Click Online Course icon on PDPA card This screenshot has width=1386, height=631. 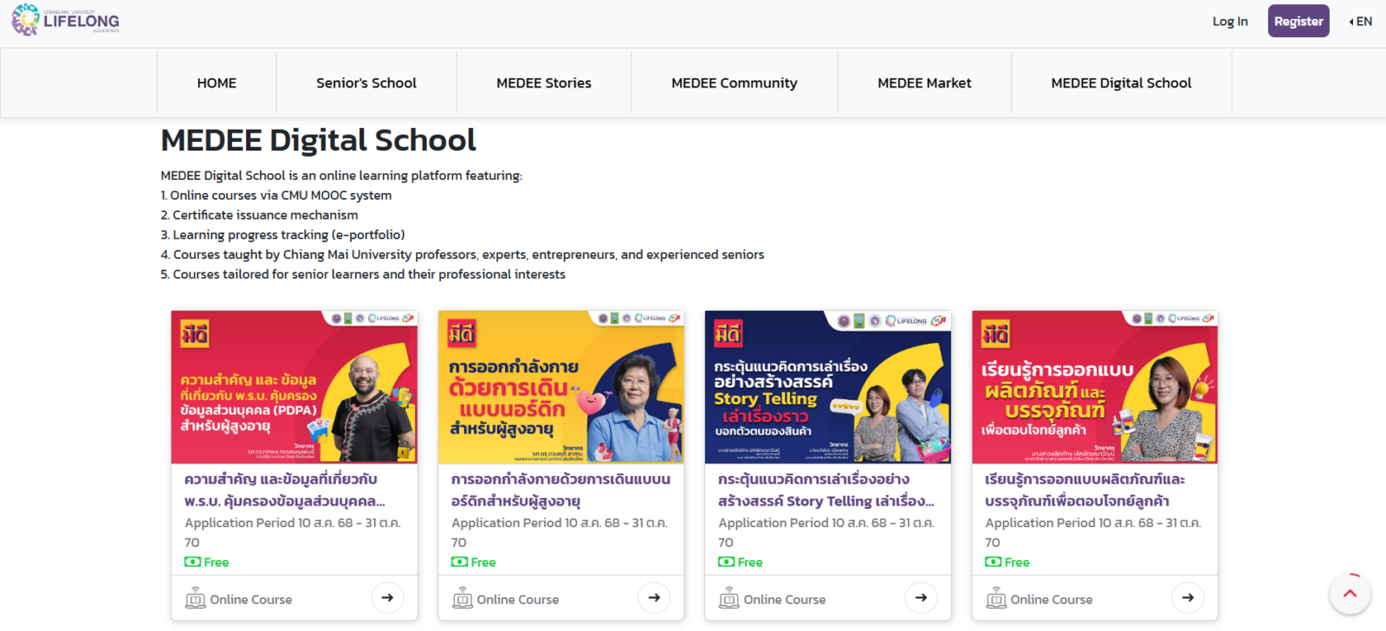(195, 598)
